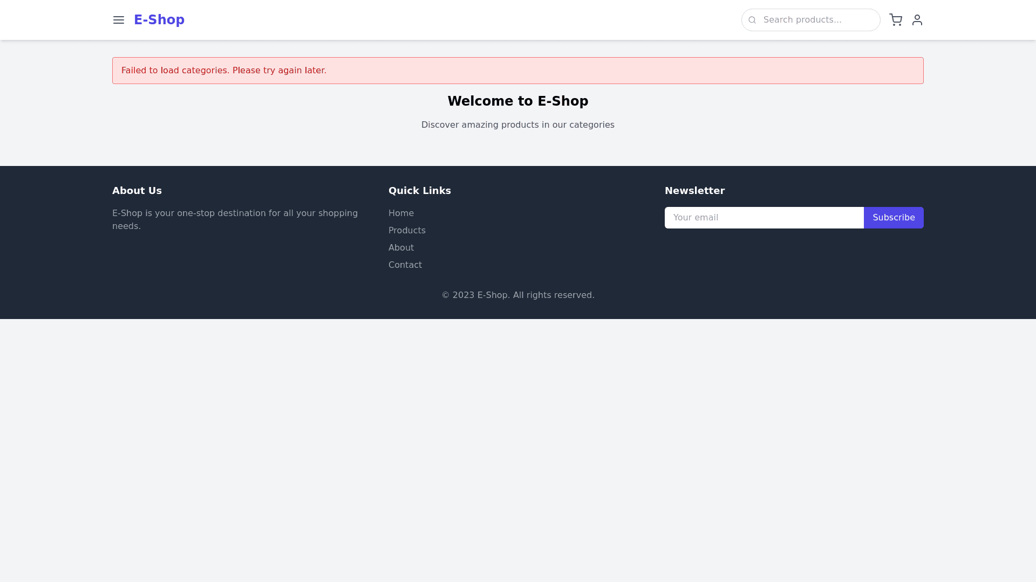Open the shopping cart
This screenshot has width=1036, height=582.
tap(896, 20)
